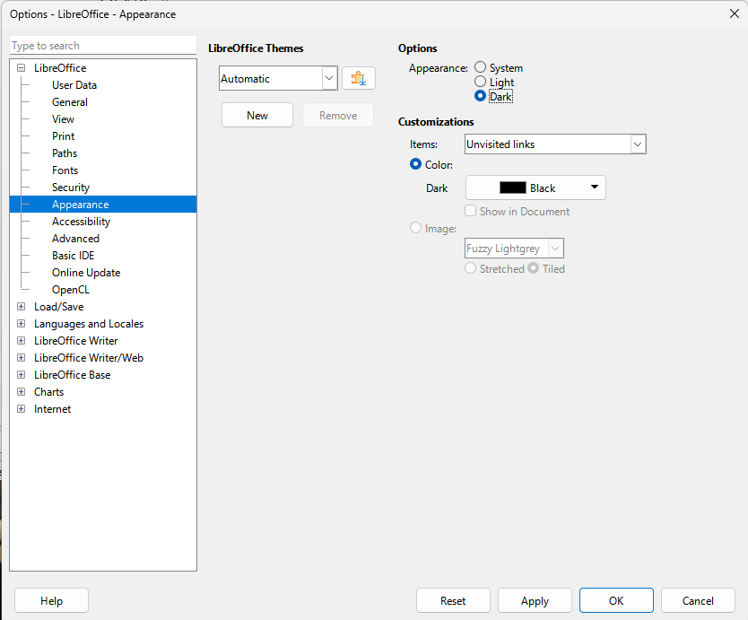The width and height of the screenshot is (748, 620).
Task: Open the OpenCL options page
Action: tap(71, 290)
